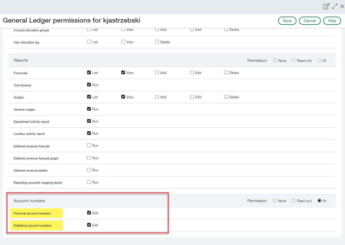Cancel the permission changes
The width and height of the screenshot is (345, 245).
pyautogui.click(x=309, y=21)
